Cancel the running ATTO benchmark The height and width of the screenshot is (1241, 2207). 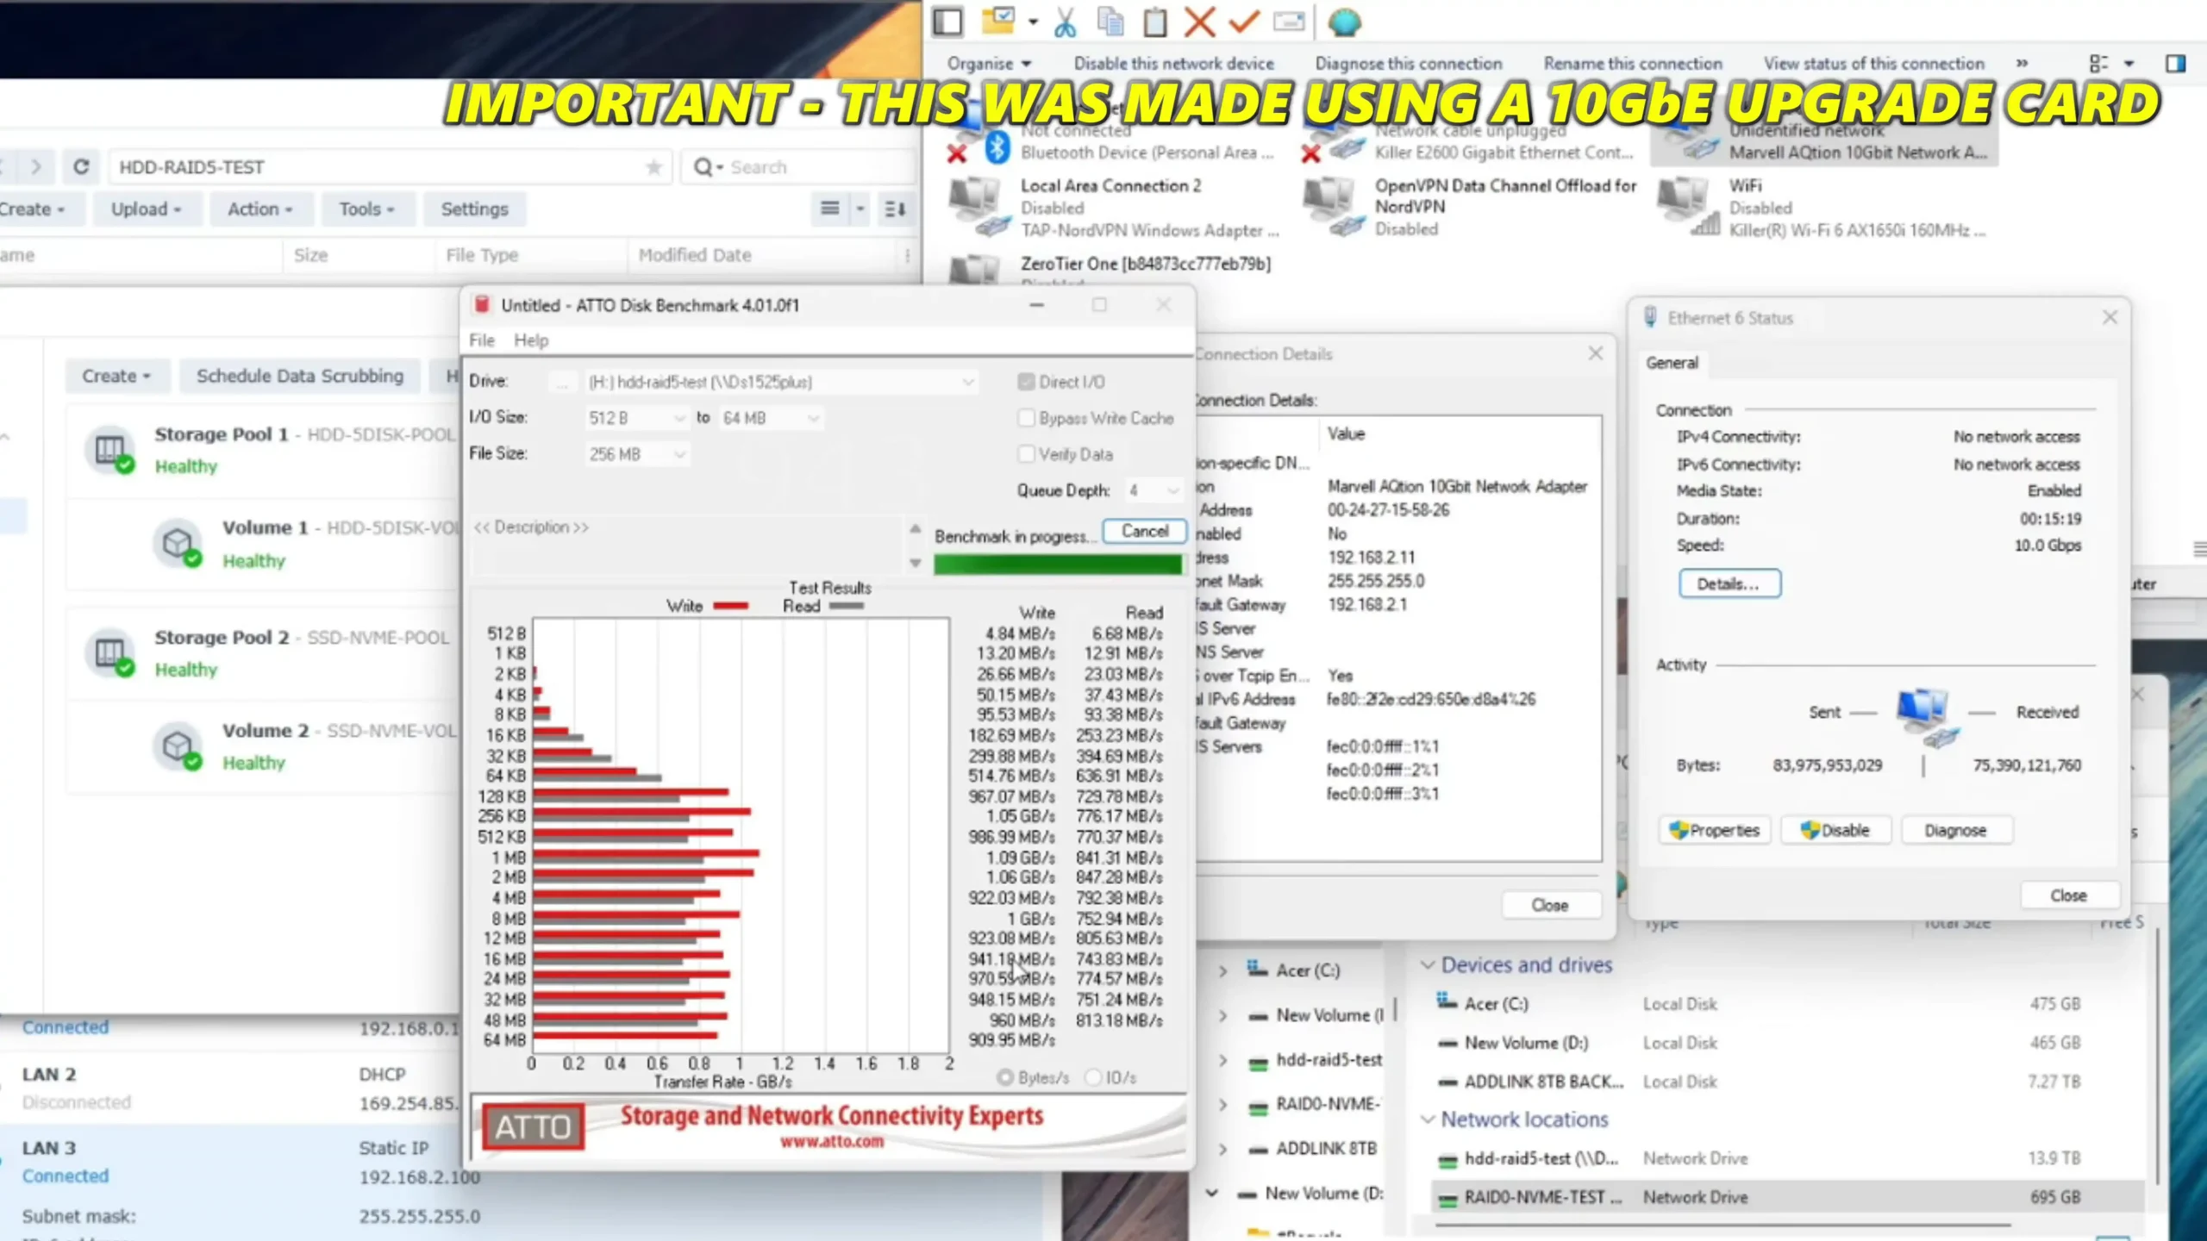(x=1145, y=531)
